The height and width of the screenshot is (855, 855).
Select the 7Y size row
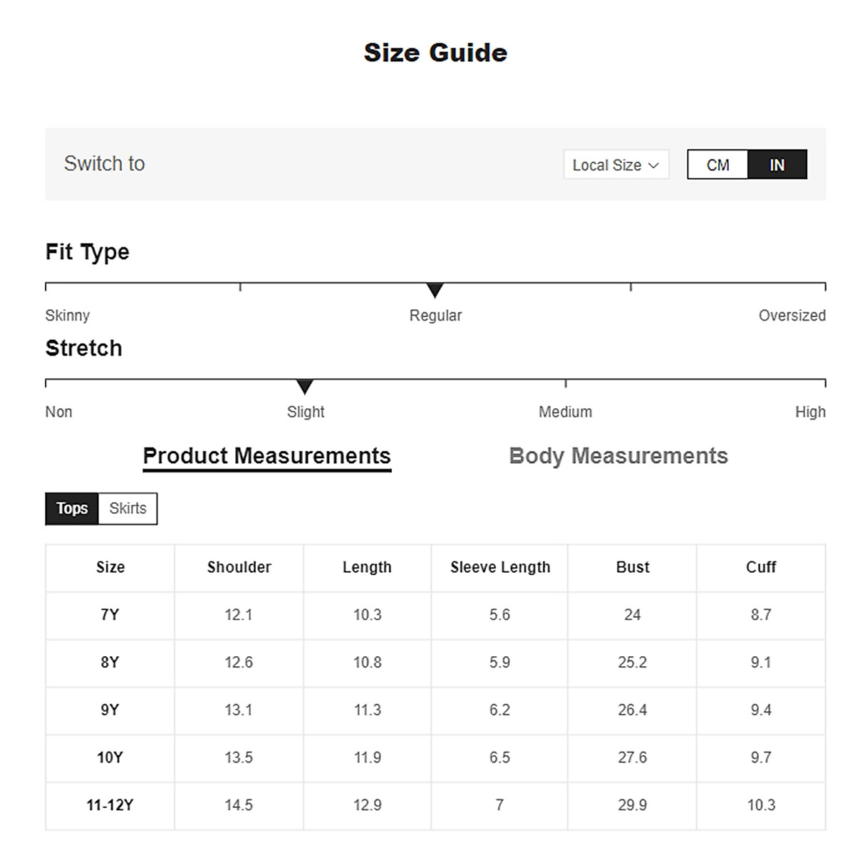point(110,615)
